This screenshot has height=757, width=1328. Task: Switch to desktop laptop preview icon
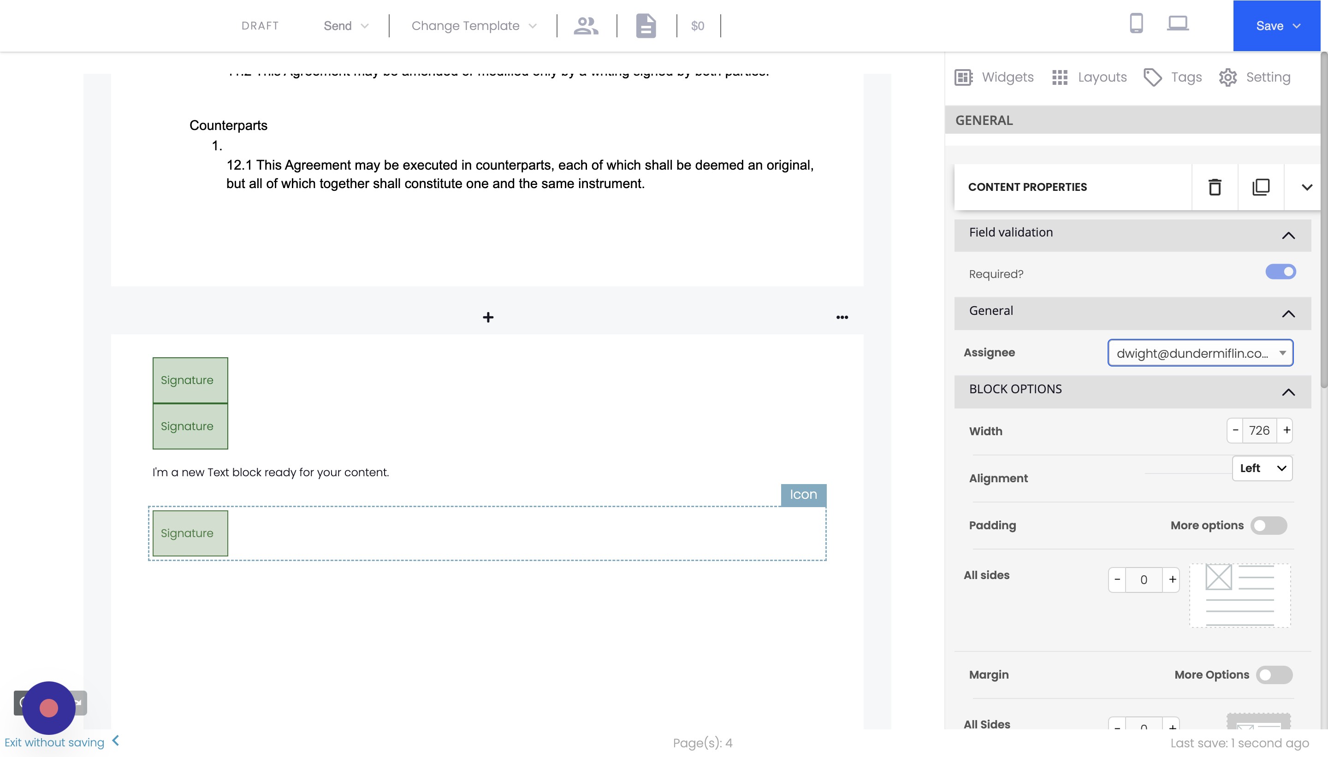coord(1177,24)
